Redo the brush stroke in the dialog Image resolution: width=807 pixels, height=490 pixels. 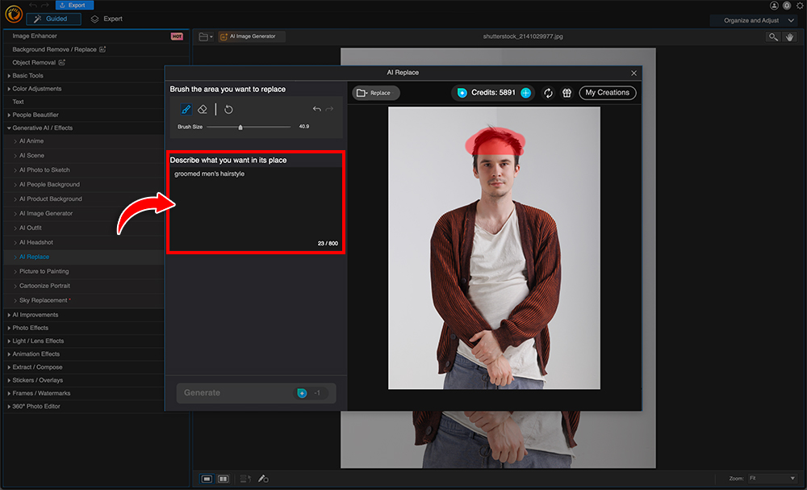coord(329,109)
